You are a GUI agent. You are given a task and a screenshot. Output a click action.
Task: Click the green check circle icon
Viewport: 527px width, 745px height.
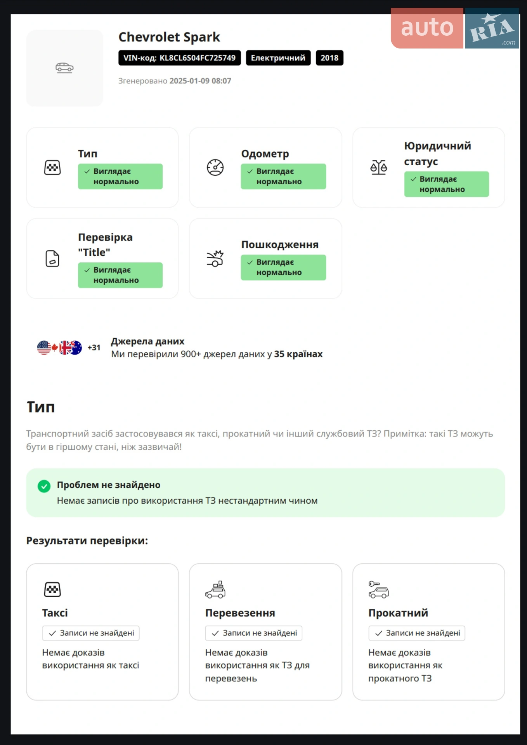(x=44, y=486)
